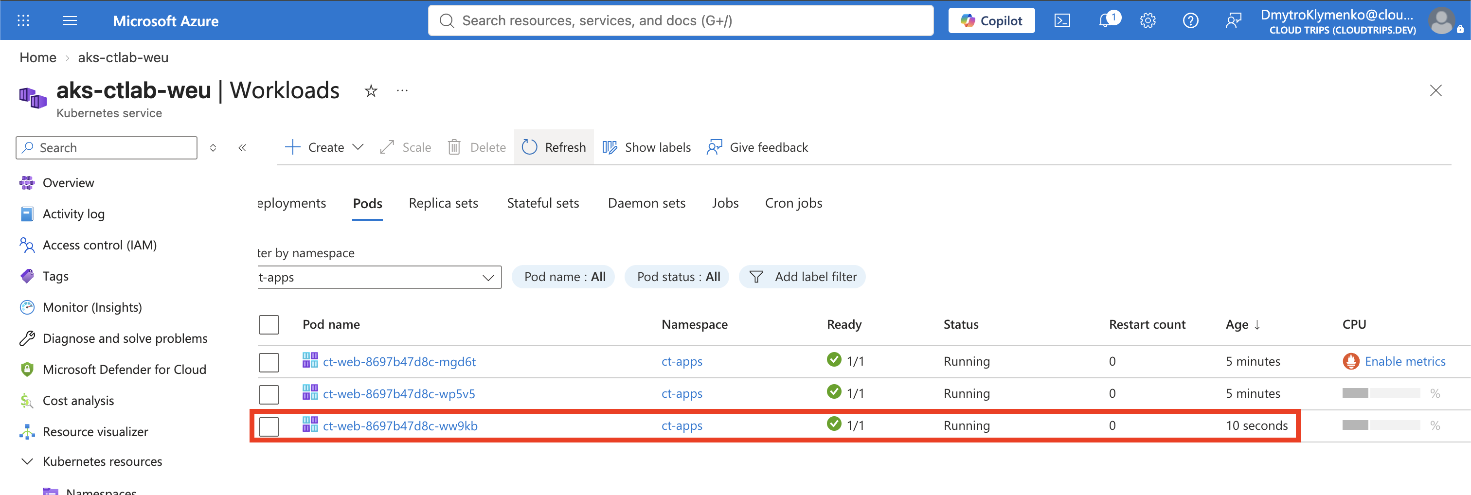This screenshot has height=495, width=1471.
Task: Launch Cloud Shell from the top bar
Action: tap(1061, 20)
